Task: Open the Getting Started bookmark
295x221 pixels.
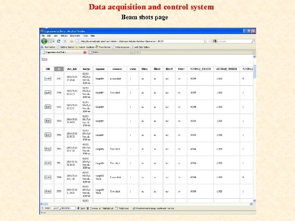Action: click(x=66, y=47)
